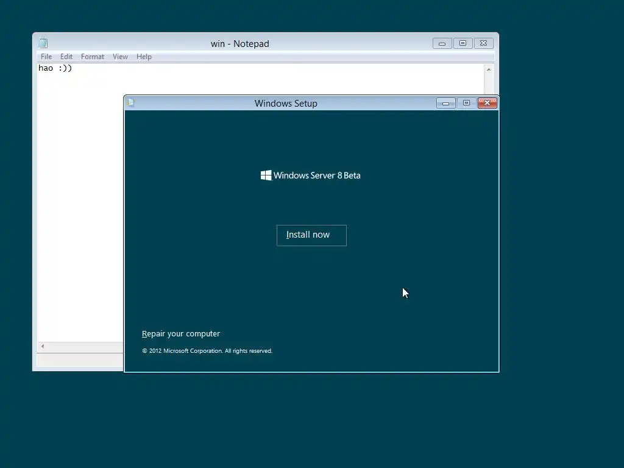The image size is (624, 468).
Task: Click the Windows Setup title bar icon
Action: click(x=131, y=102)
